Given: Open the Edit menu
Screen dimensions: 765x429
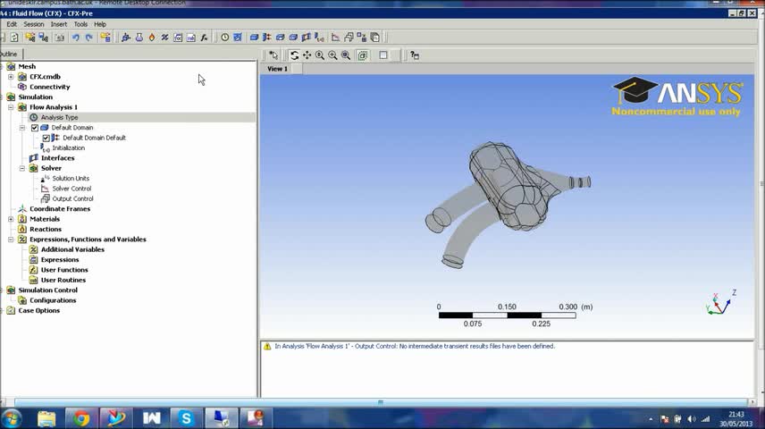Looking at the screenshot, I should (12, 24).
